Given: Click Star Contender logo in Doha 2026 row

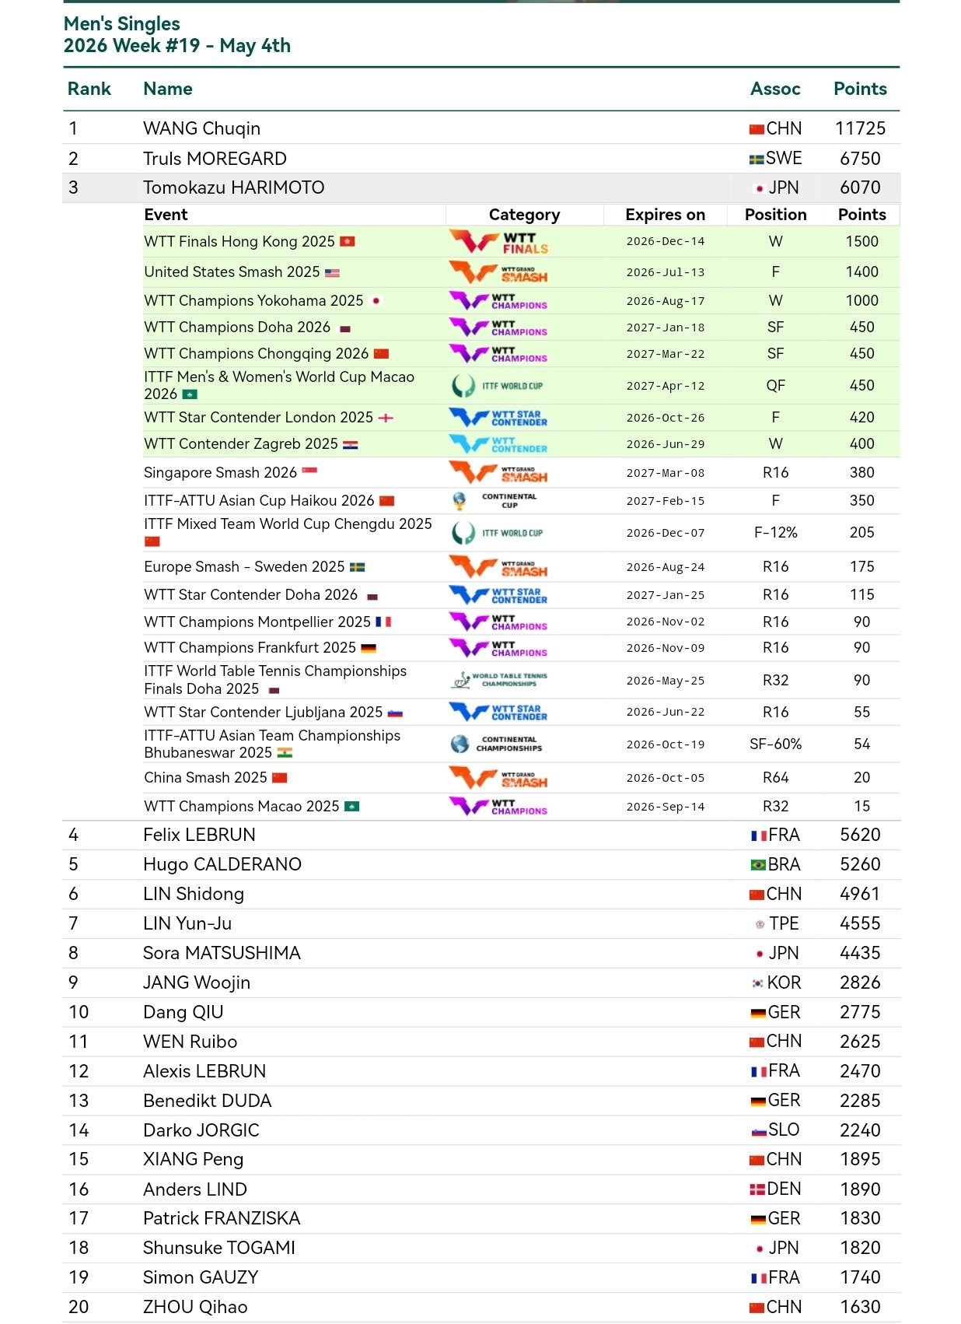Looking at the screenshot, I should click(x=498, y=595).
